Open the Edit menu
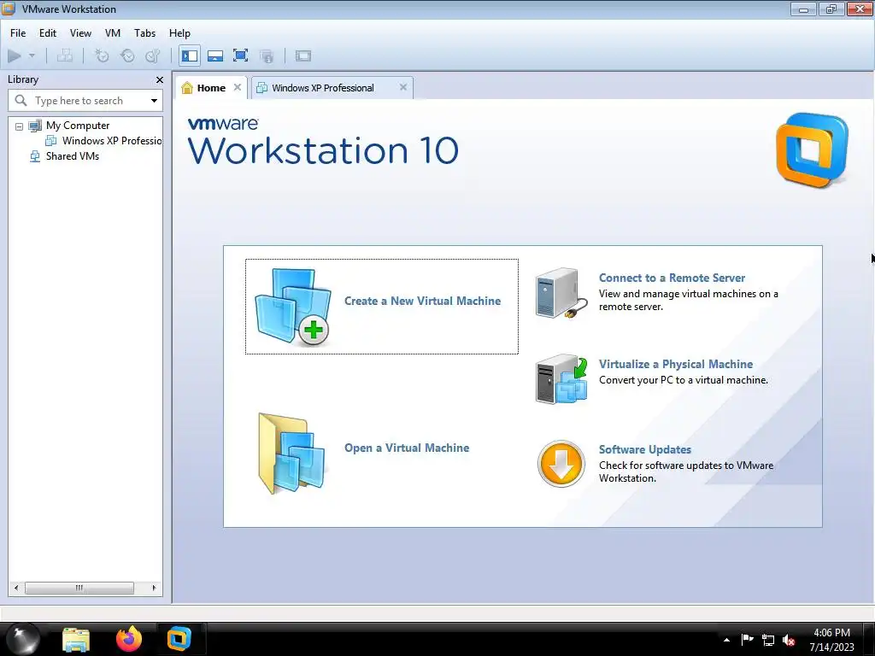The image size is (875, 656). (x=48, y=33)
